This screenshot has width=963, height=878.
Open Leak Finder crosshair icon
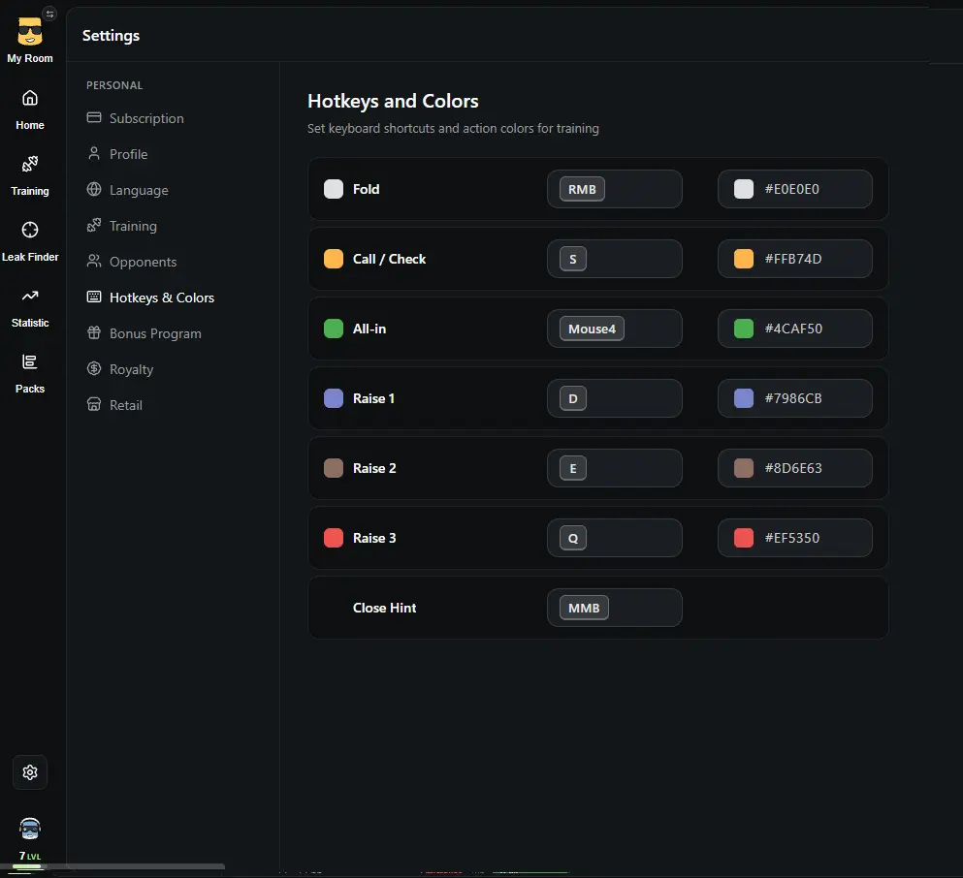tap(29, 230)
